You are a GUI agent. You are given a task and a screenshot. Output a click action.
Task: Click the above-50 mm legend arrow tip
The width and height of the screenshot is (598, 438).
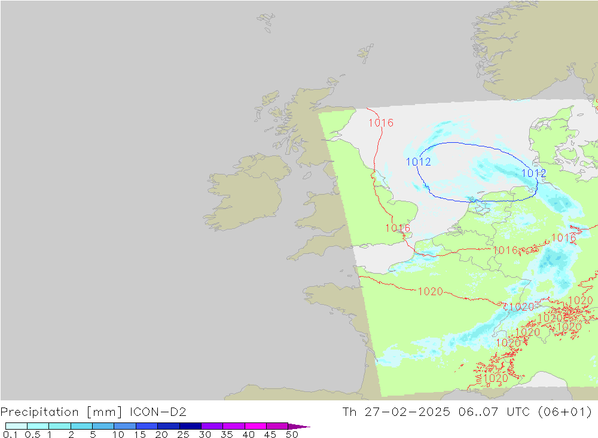coord(298,427)
